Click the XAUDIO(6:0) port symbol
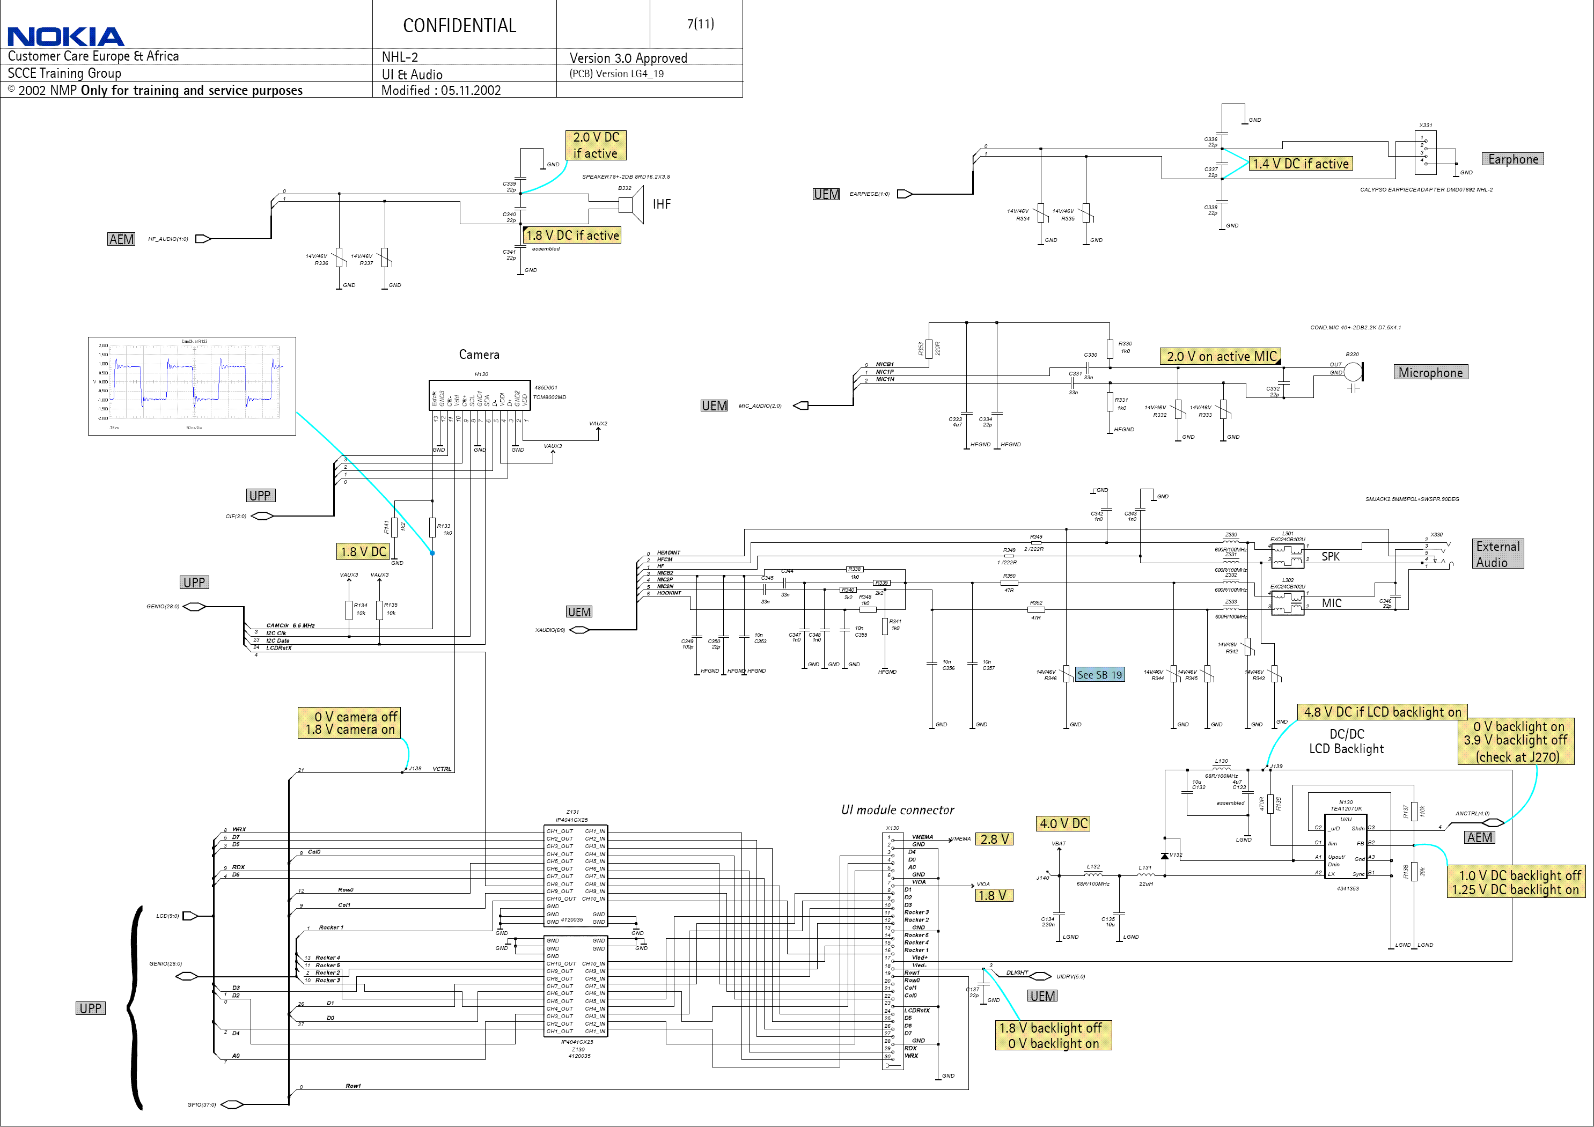The height and width of the screenshot is (1127, 1594). (579, 630)
